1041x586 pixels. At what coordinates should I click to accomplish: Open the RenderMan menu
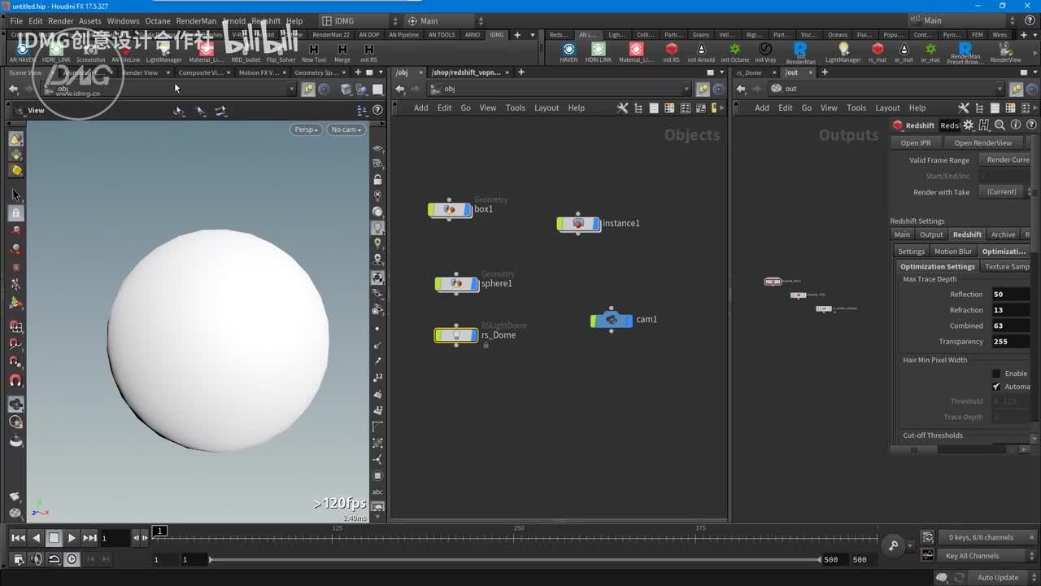tap(196, 21)
